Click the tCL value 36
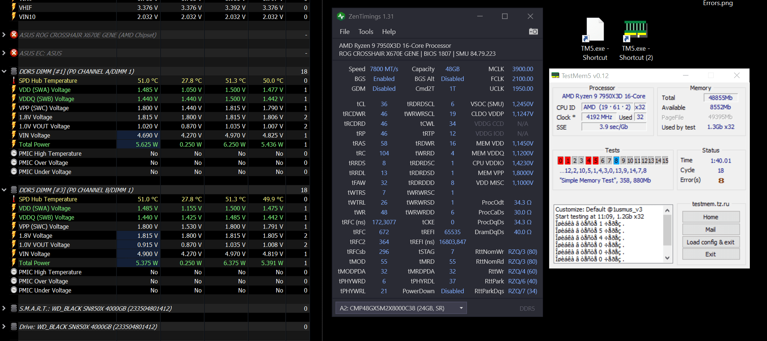 tap(384, 104)
